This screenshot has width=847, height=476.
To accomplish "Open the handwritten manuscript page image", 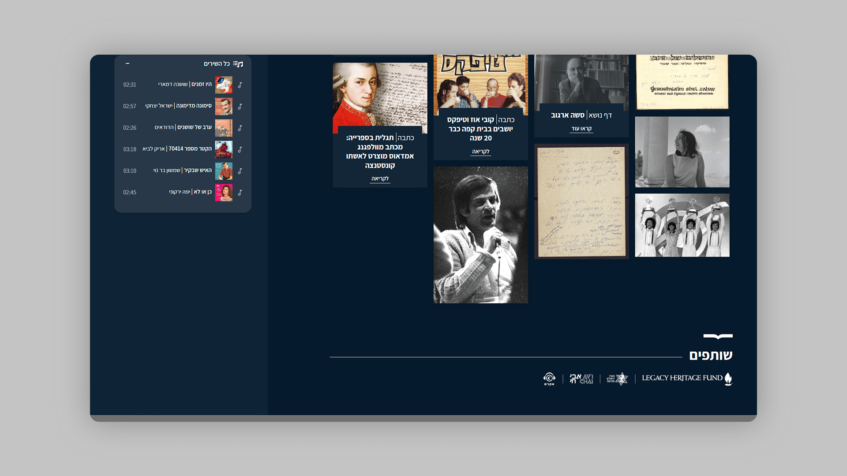I will point(581,201).
